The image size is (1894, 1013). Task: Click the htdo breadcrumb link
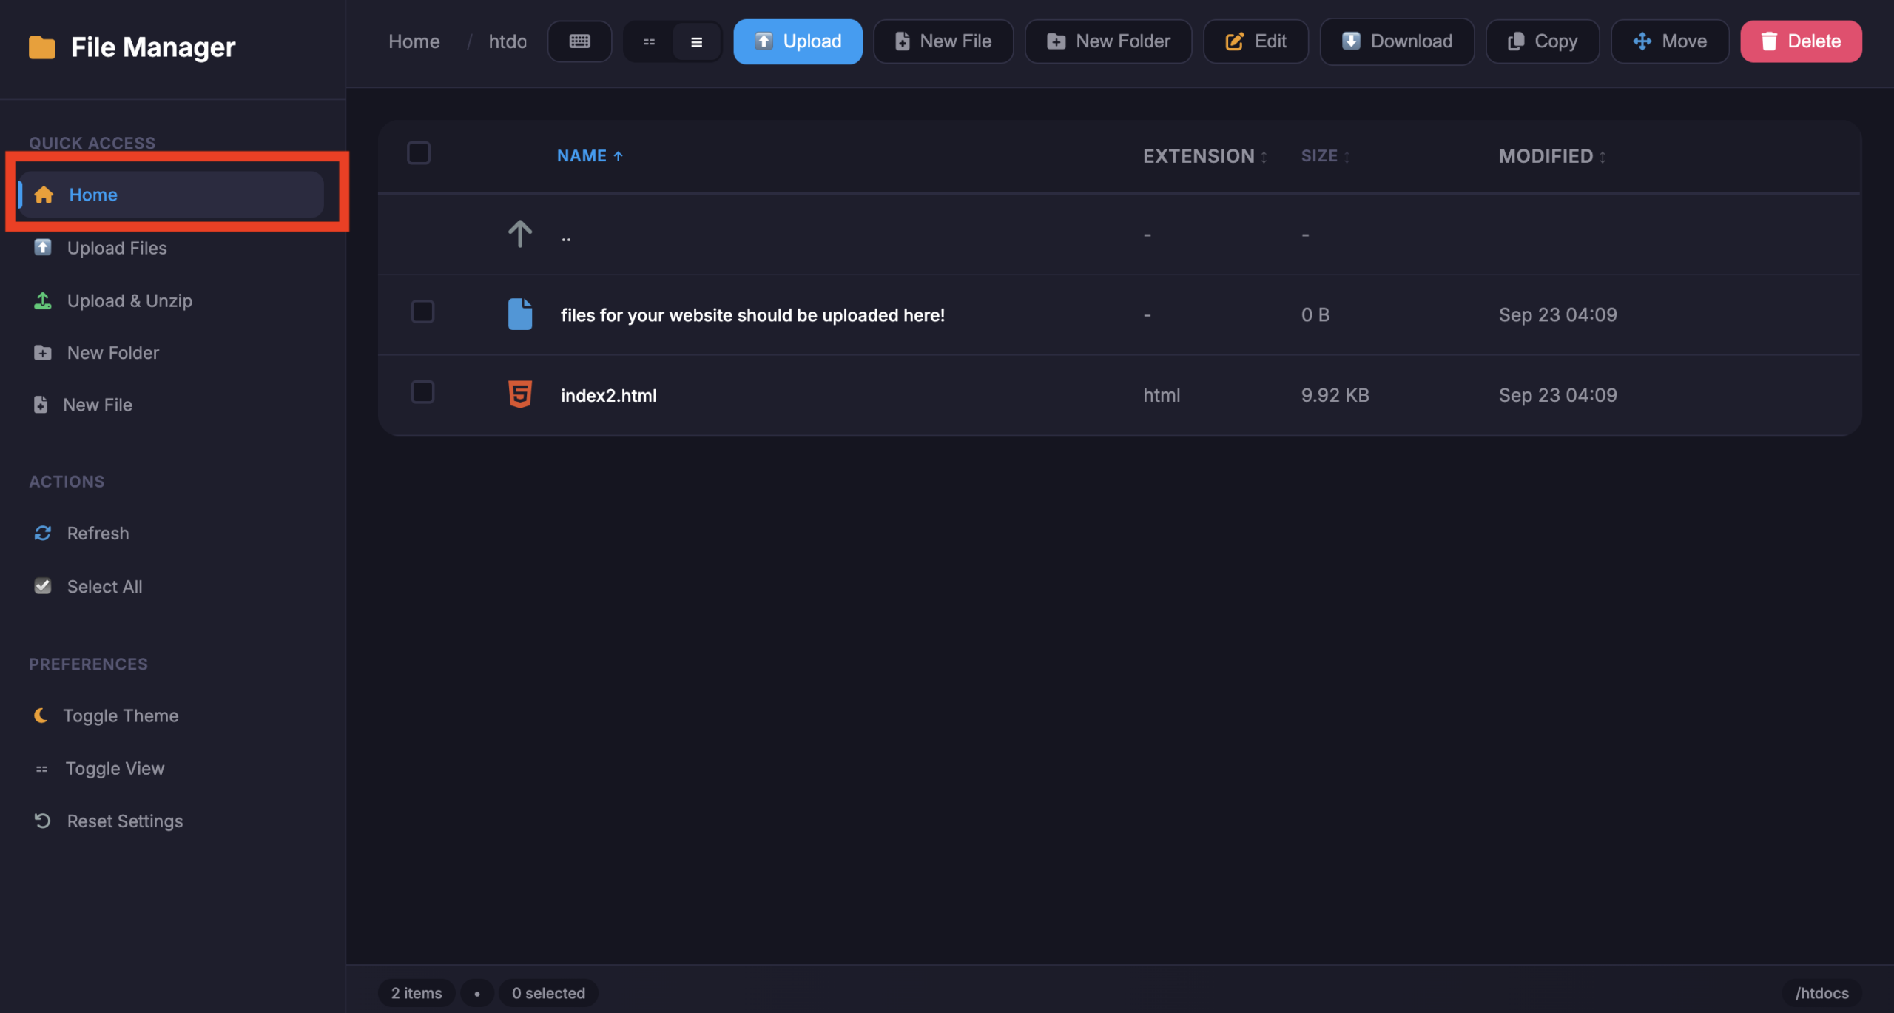tap(508, 41)
